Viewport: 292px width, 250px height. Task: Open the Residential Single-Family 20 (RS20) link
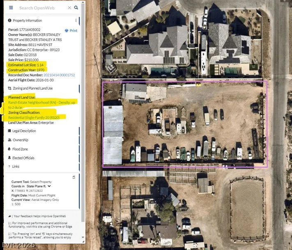pyautogui.click(x=34, y=118)
